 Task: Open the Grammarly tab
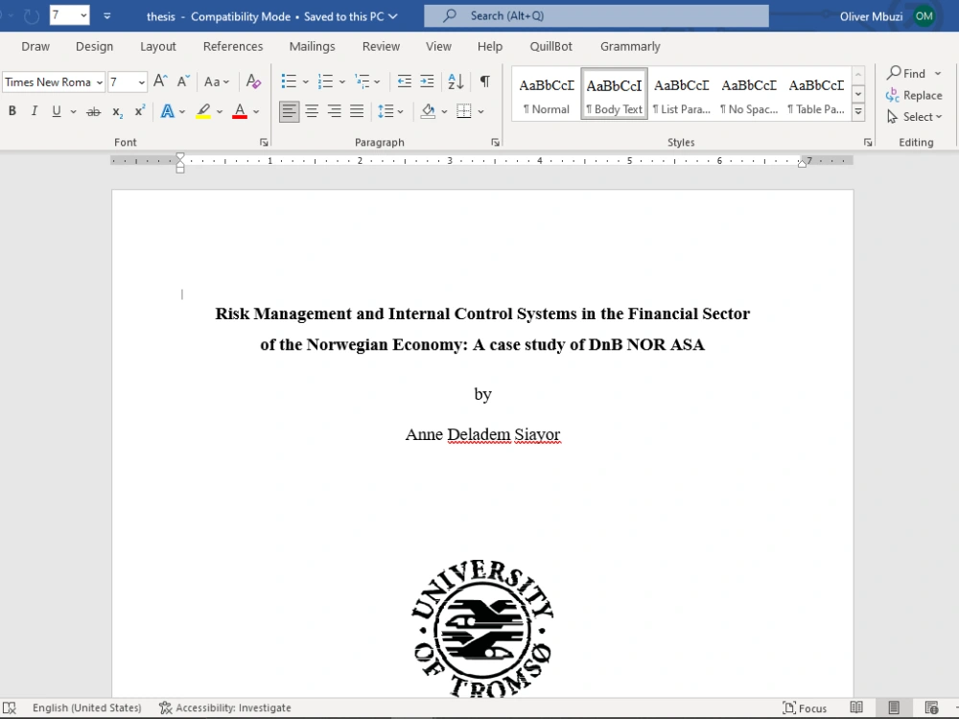tap(630, 46)
